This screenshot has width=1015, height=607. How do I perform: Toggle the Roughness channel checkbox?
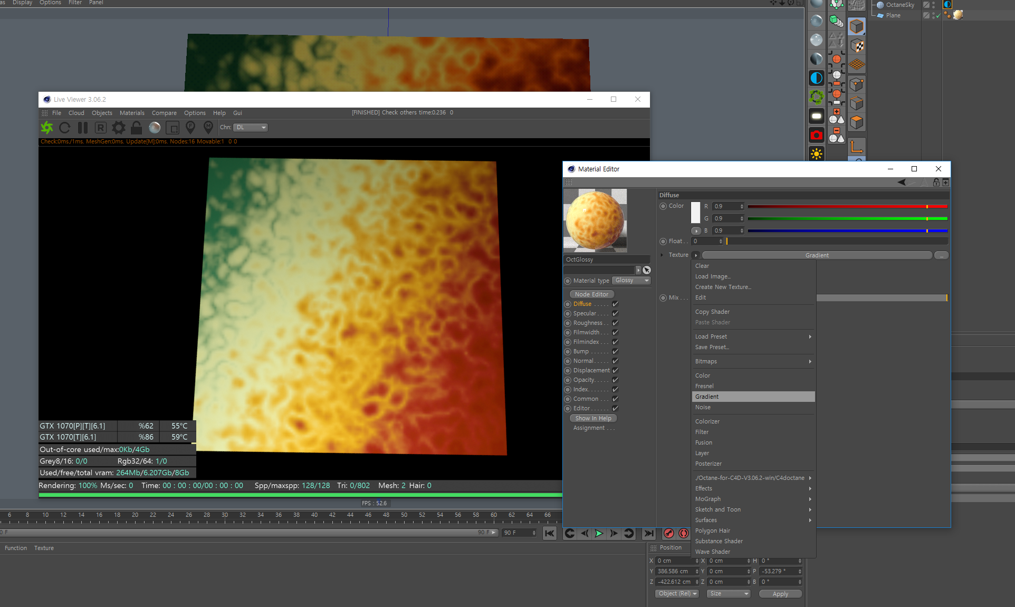coord(615,323)
